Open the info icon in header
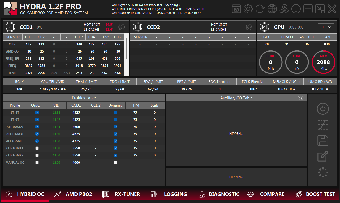 pos(296,9)
